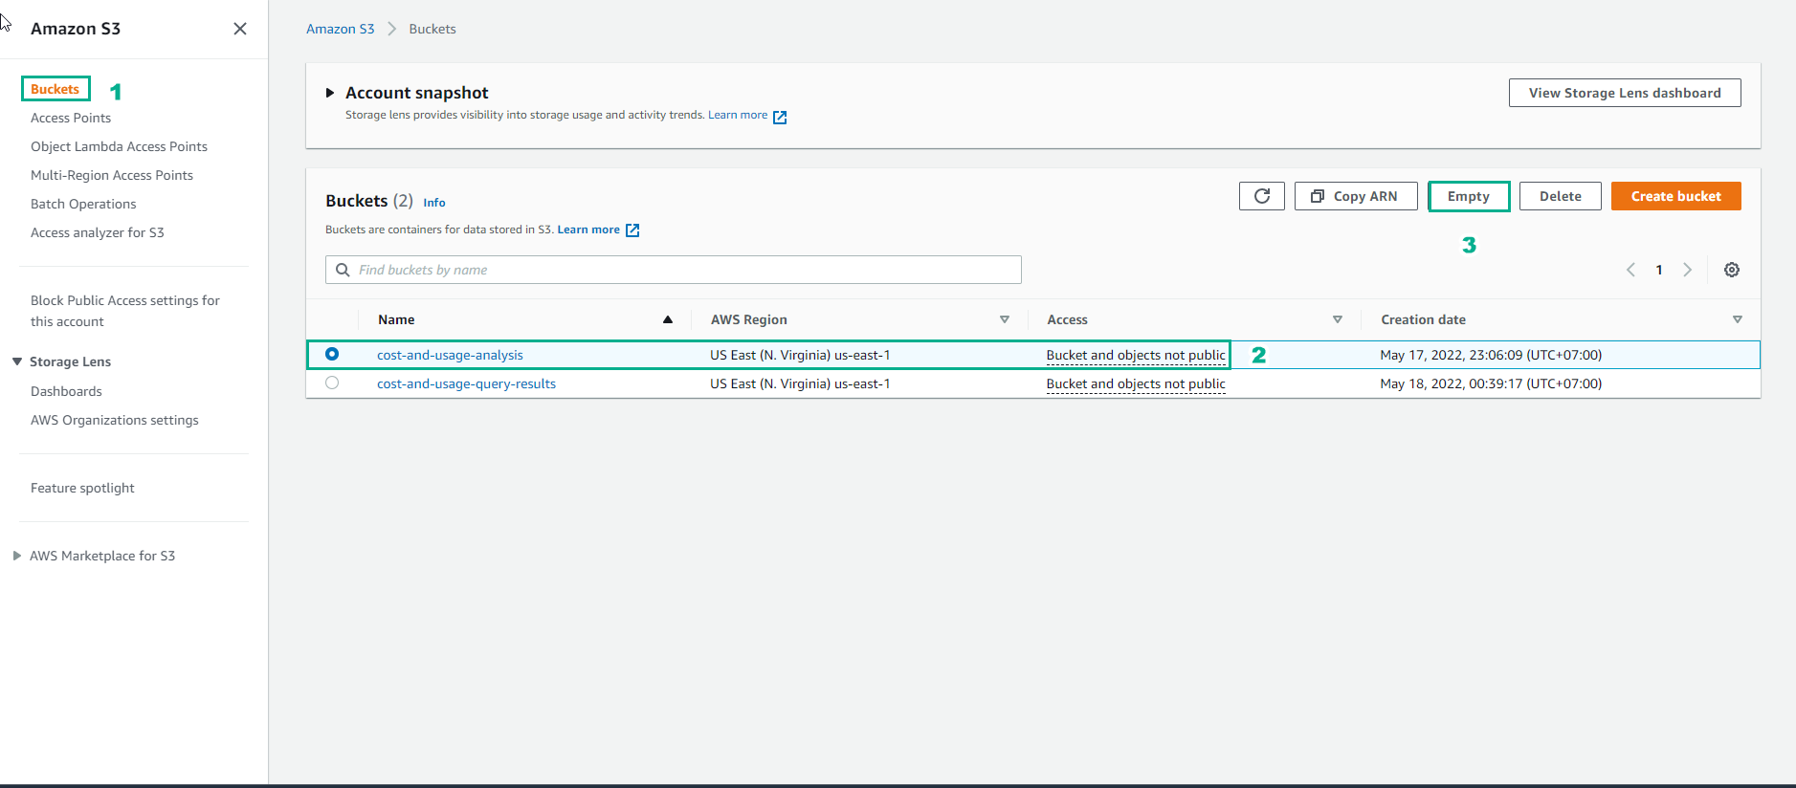
Task: Open table preferences gear icon
Action: pos(1731,270)
